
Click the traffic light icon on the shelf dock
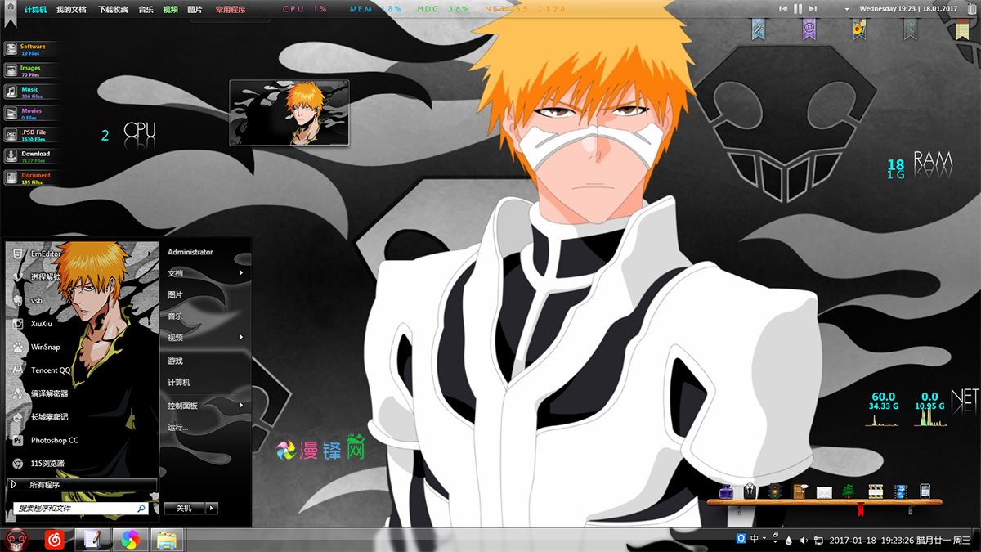[774, 491]
